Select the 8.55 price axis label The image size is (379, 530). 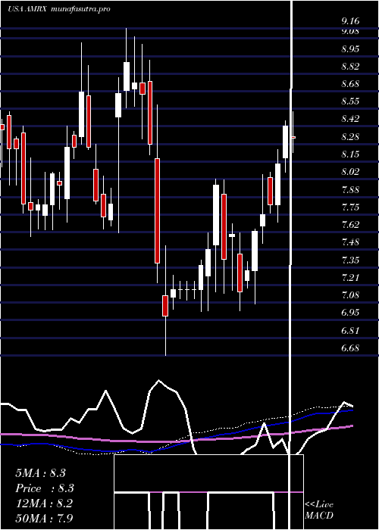(x=350, y=101)
